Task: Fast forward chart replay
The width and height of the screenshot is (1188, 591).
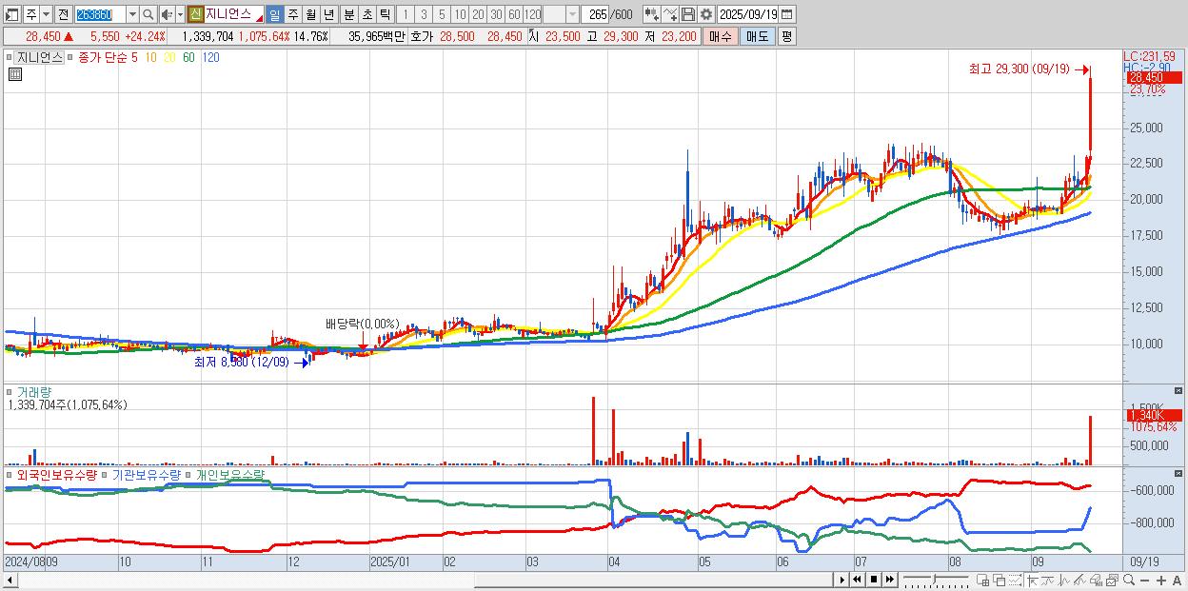Action: point(889,580)
